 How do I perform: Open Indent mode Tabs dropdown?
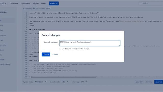[x=65, y=82]
